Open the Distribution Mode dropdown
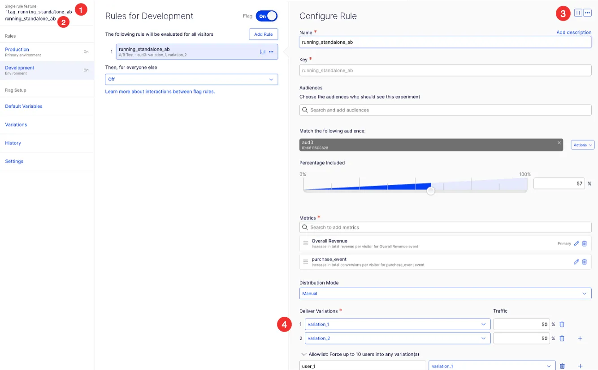The image size is (598, 370). 446,293
